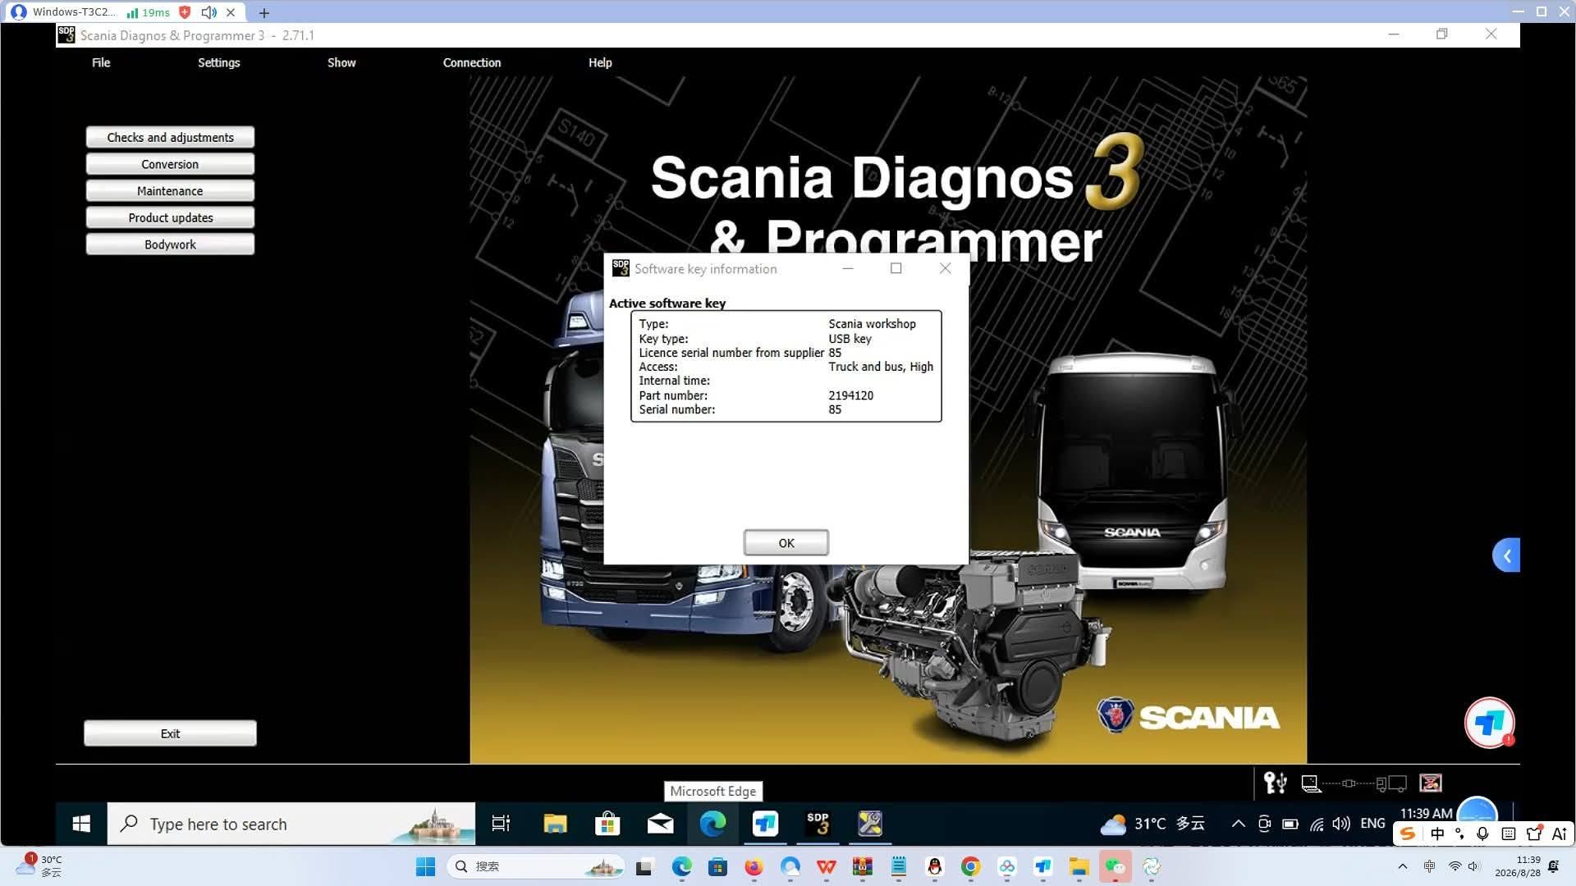Open the Connection menu
This screenshot has width=1576, height=886.
pyautogui.click(x=472, y=62)
